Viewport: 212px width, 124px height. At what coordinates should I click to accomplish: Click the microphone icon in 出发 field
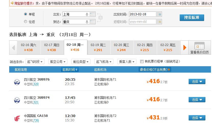(x=87, y=14)
